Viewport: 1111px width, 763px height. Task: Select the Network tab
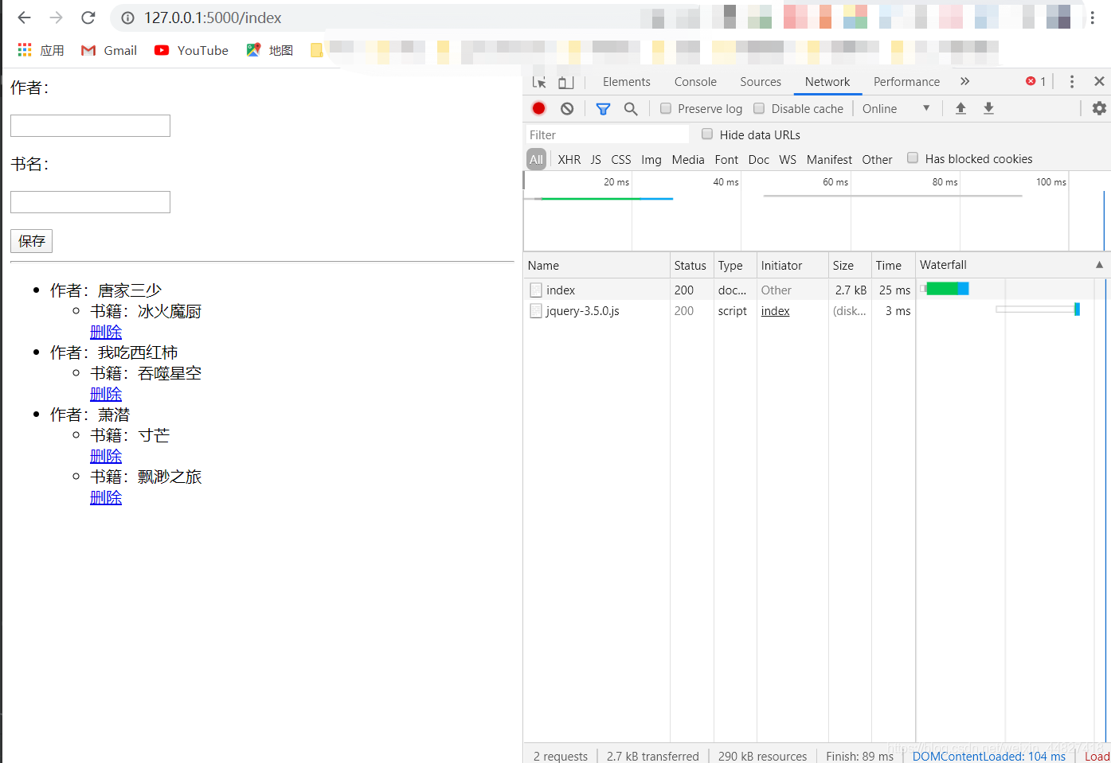pos(827,81)
